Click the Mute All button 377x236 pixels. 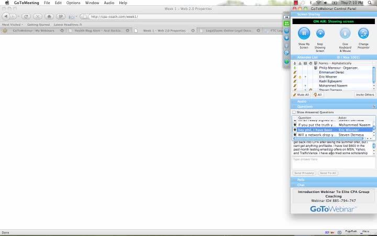coord(301,94)
